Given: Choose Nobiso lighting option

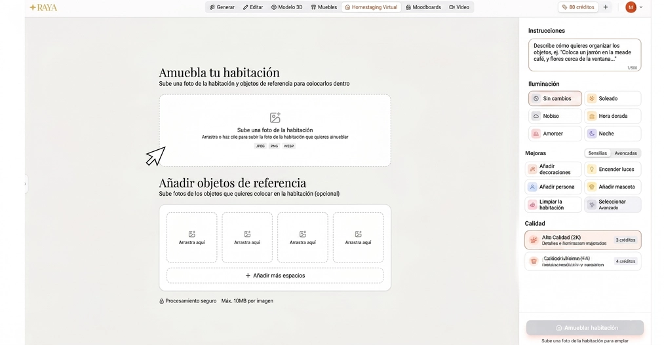Looking at the screenshot, I should (555, 116).
